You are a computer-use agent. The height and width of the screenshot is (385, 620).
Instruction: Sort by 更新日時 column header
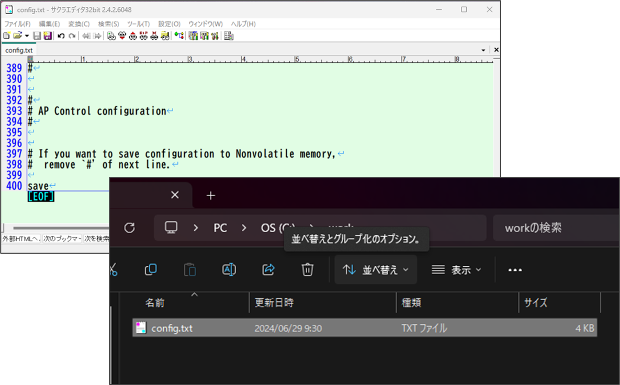coord(323,303)
